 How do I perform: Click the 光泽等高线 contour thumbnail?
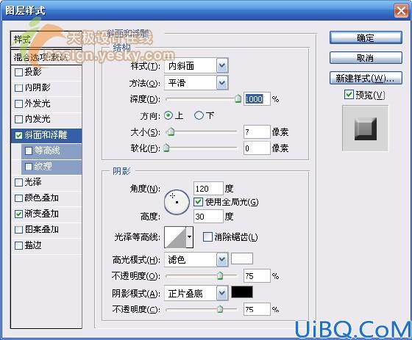tap(175, 237)
